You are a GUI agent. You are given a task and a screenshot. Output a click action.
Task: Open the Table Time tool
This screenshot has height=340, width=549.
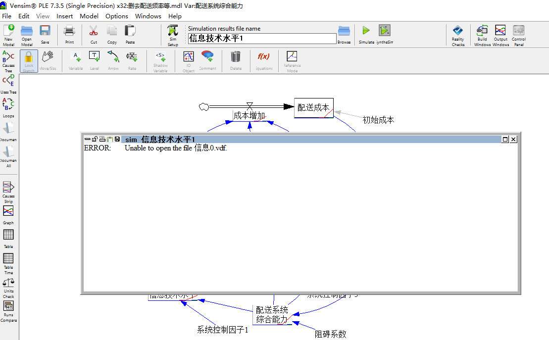pos(8,264)
